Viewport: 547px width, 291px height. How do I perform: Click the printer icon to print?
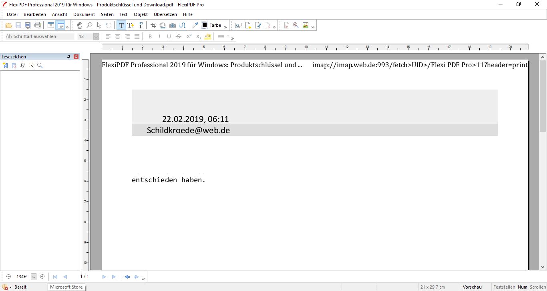coord(38,25)
